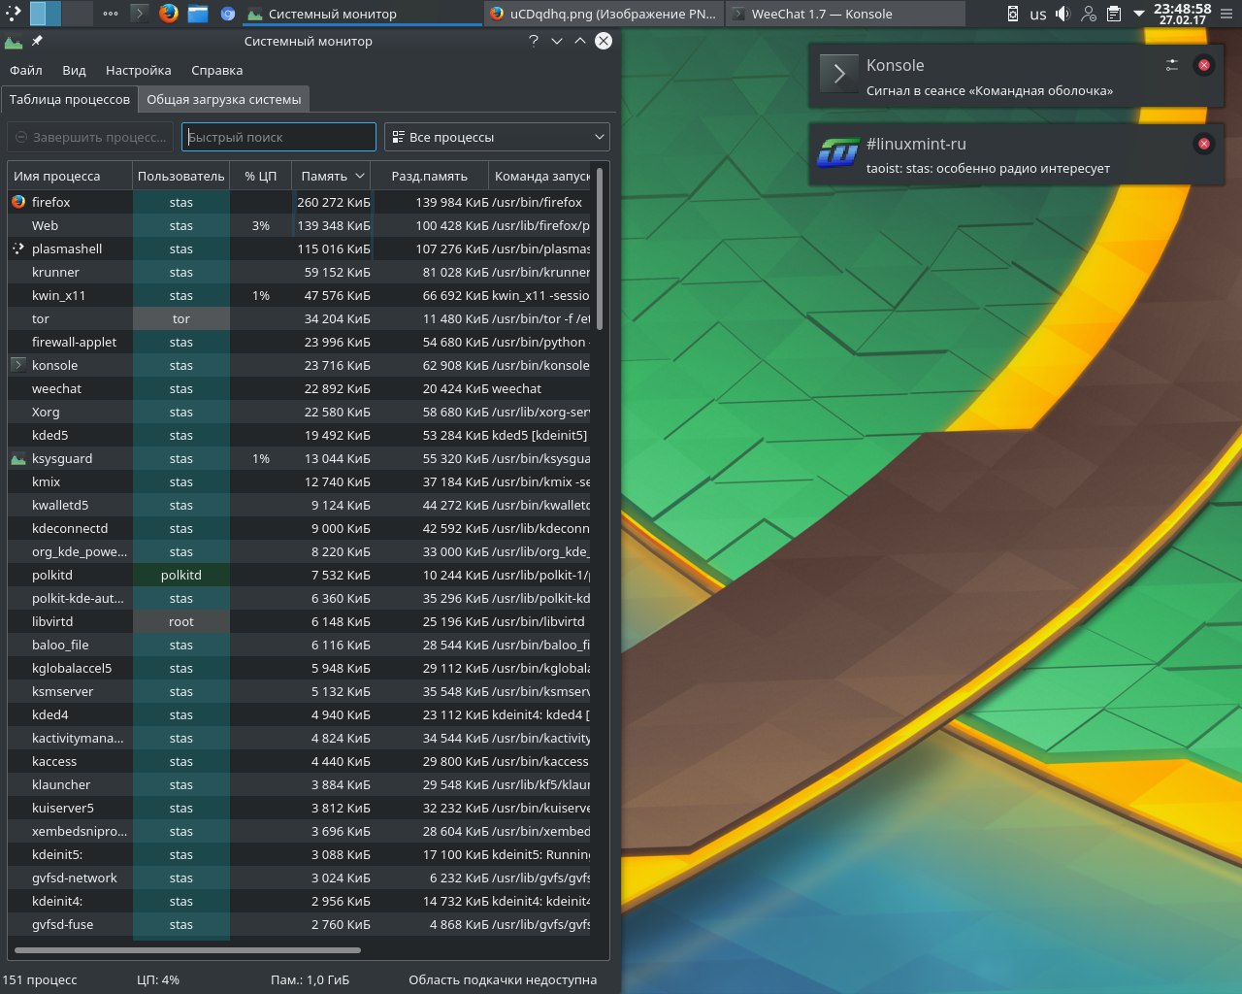Sort by the % ЦП column header

pyautogui.click(x=260, y=176)
